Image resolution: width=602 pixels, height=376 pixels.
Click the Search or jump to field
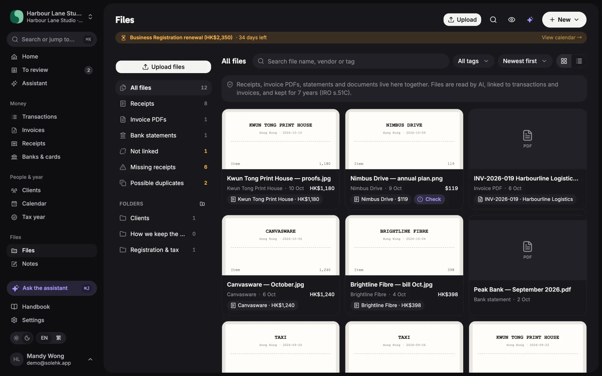[x=52, y=39]
